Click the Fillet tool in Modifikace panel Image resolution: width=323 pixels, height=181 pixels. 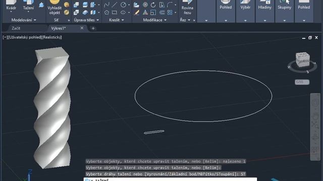pos(170,5)
